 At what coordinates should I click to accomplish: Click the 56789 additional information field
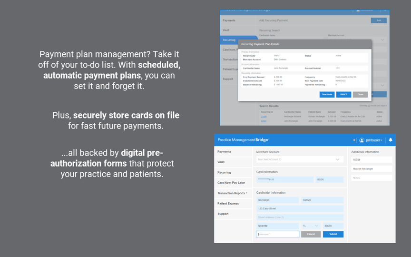point(372,160)
